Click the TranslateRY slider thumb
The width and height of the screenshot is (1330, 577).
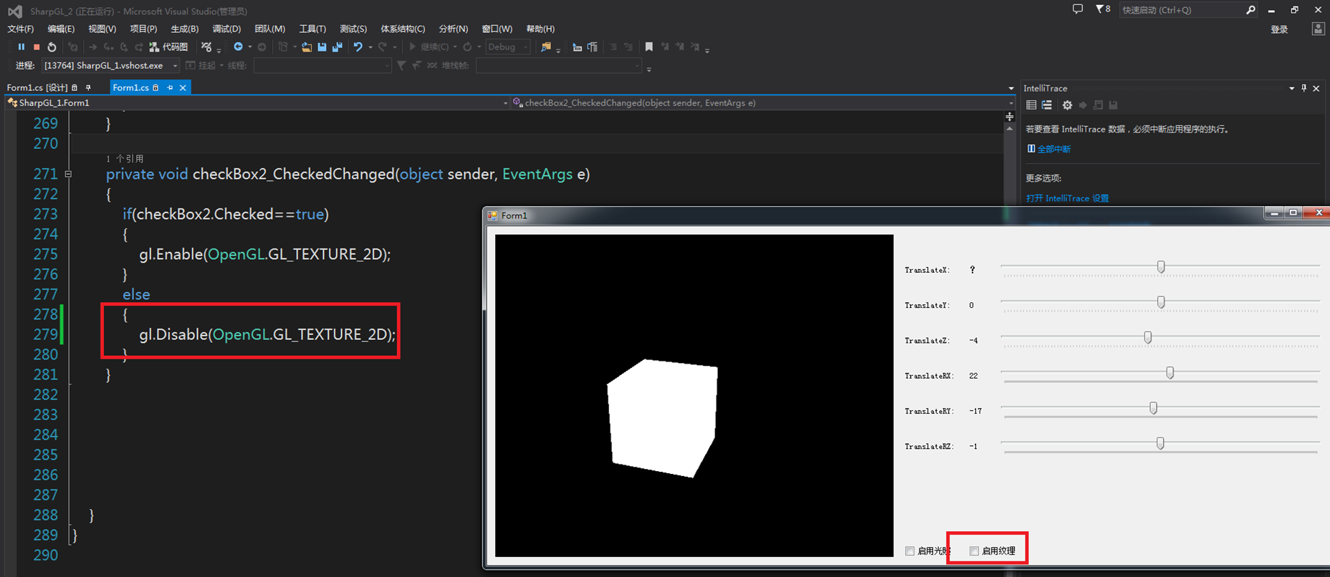coord(1154,408)
